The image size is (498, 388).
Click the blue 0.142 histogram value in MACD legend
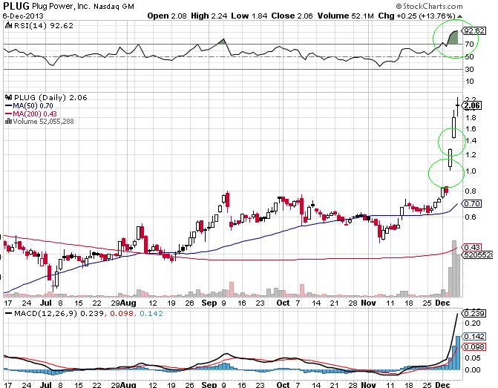(151, 314)
